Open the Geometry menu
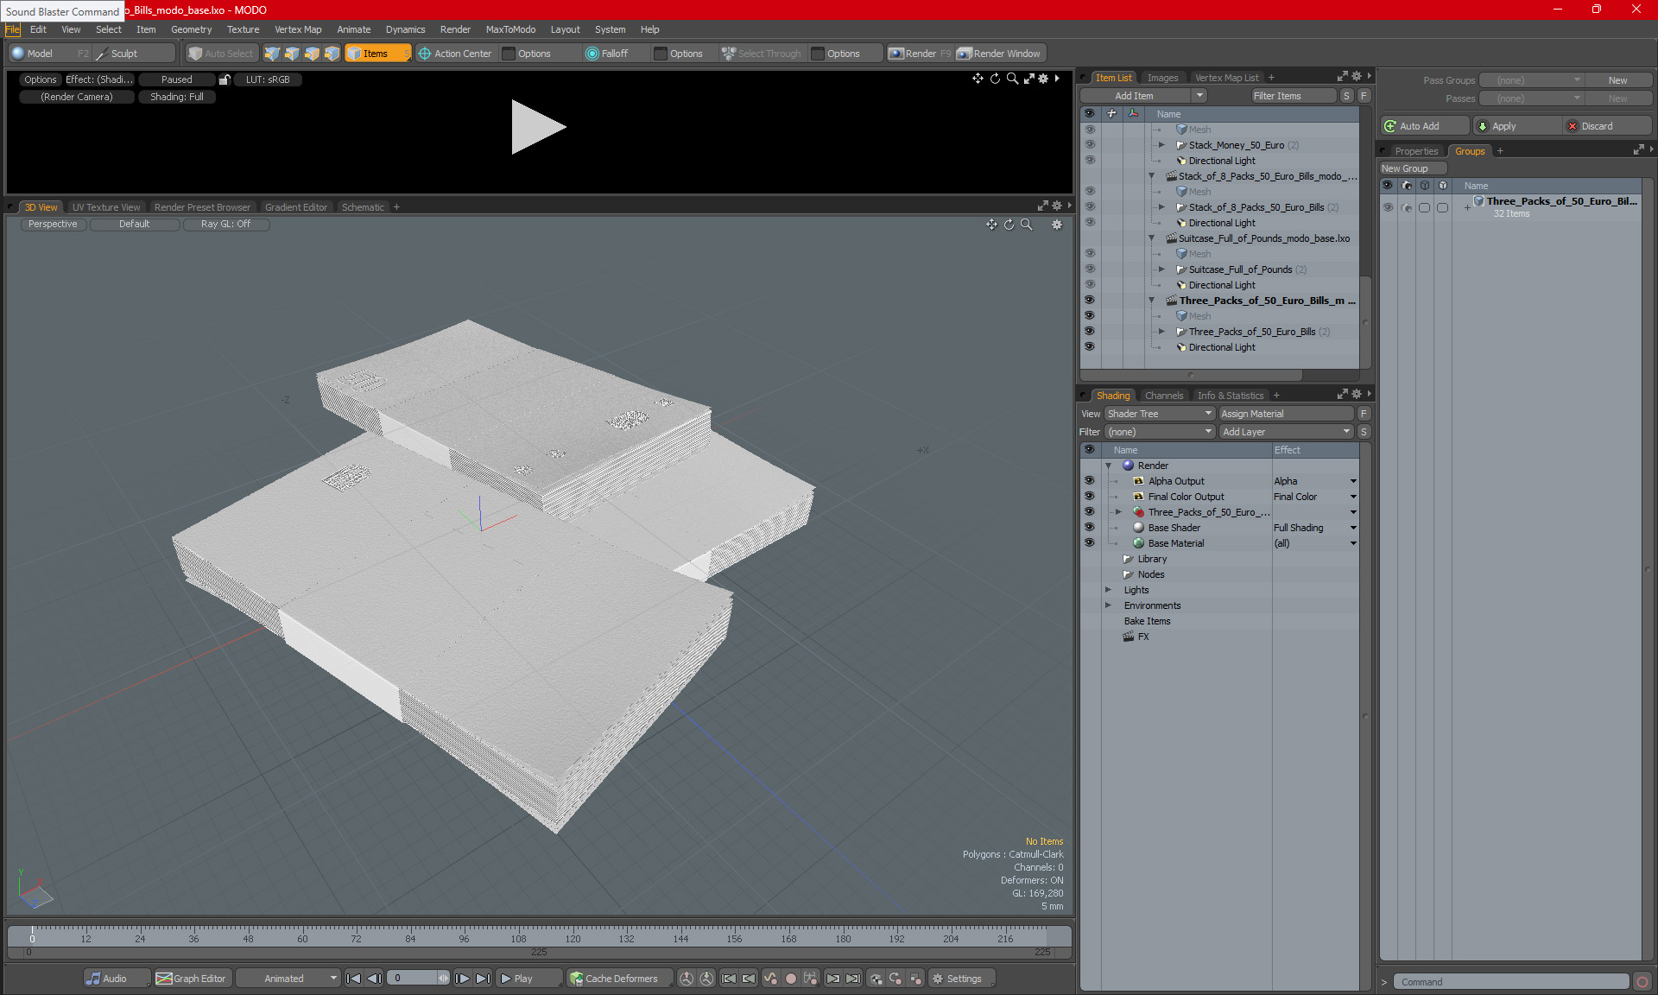1658x995 pixels. coord(191,29)
